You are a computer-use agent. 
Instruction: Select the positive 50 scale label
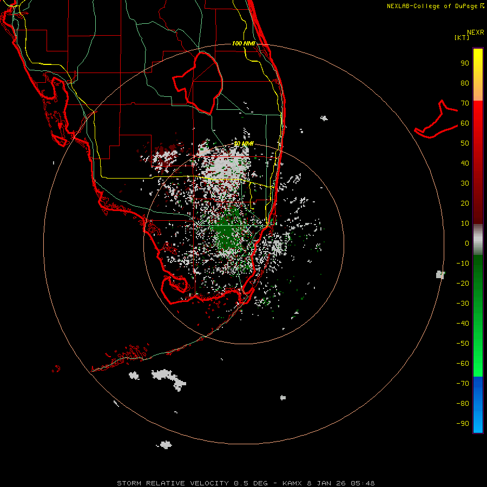pyautogui.click(x=465, y=143)
